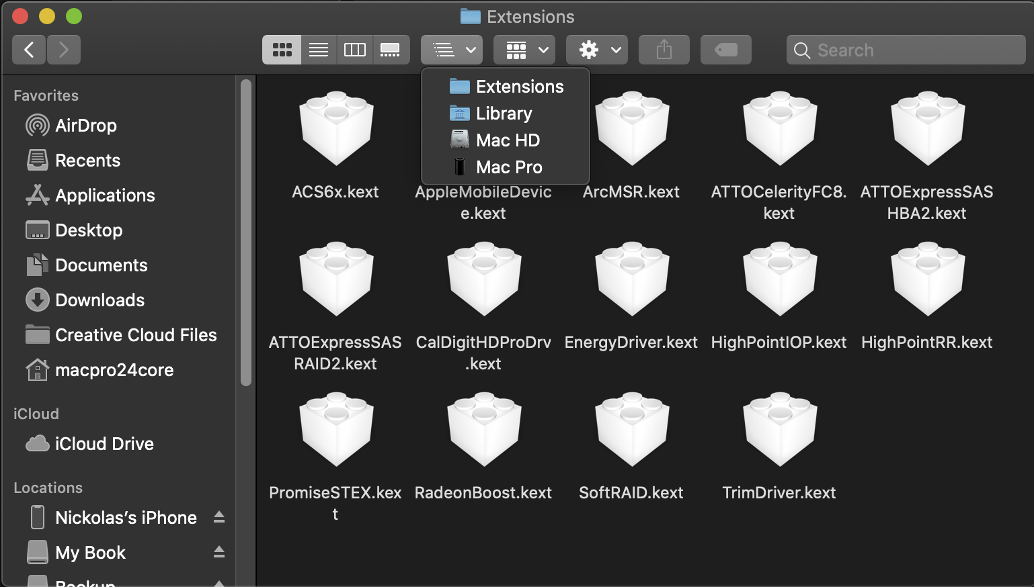The image size is (1034, 587).
Task: Select the SoftRAID.kext file
Action: tap(631, 447)
